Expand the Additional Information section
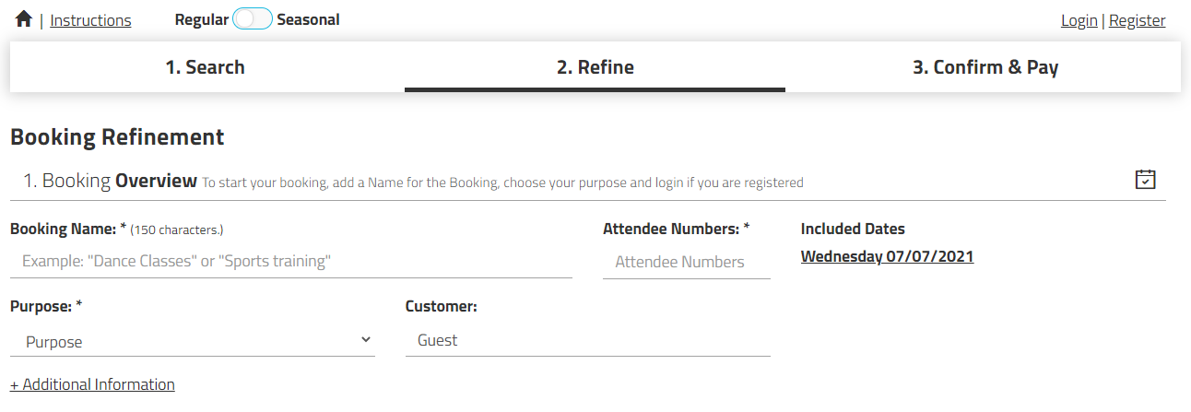 (92, 384)
